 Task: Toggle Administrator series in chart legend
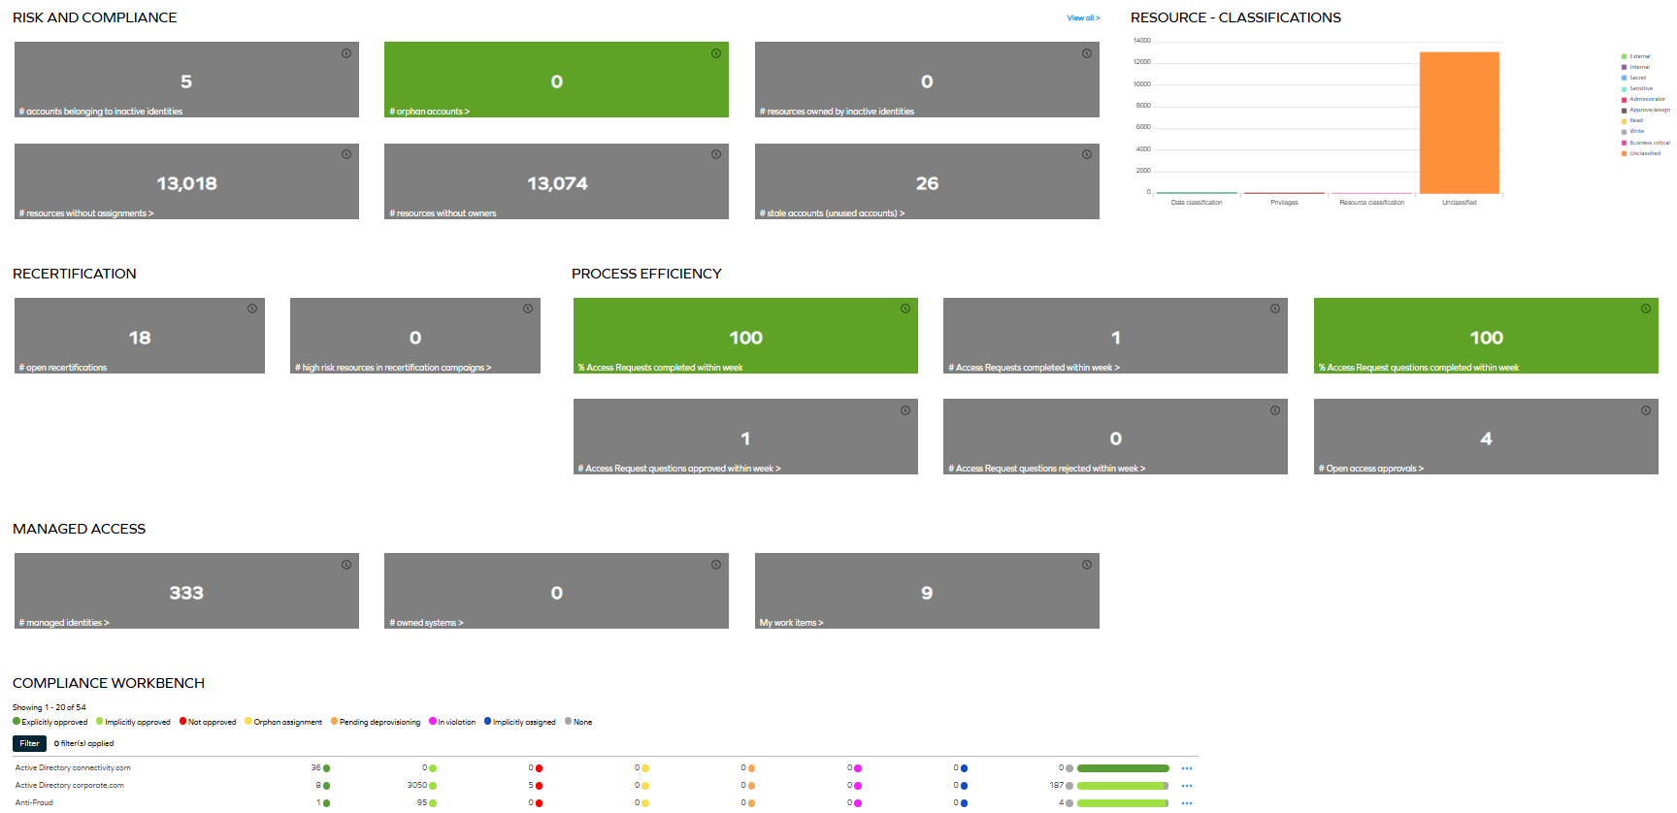click(1646, 99)
